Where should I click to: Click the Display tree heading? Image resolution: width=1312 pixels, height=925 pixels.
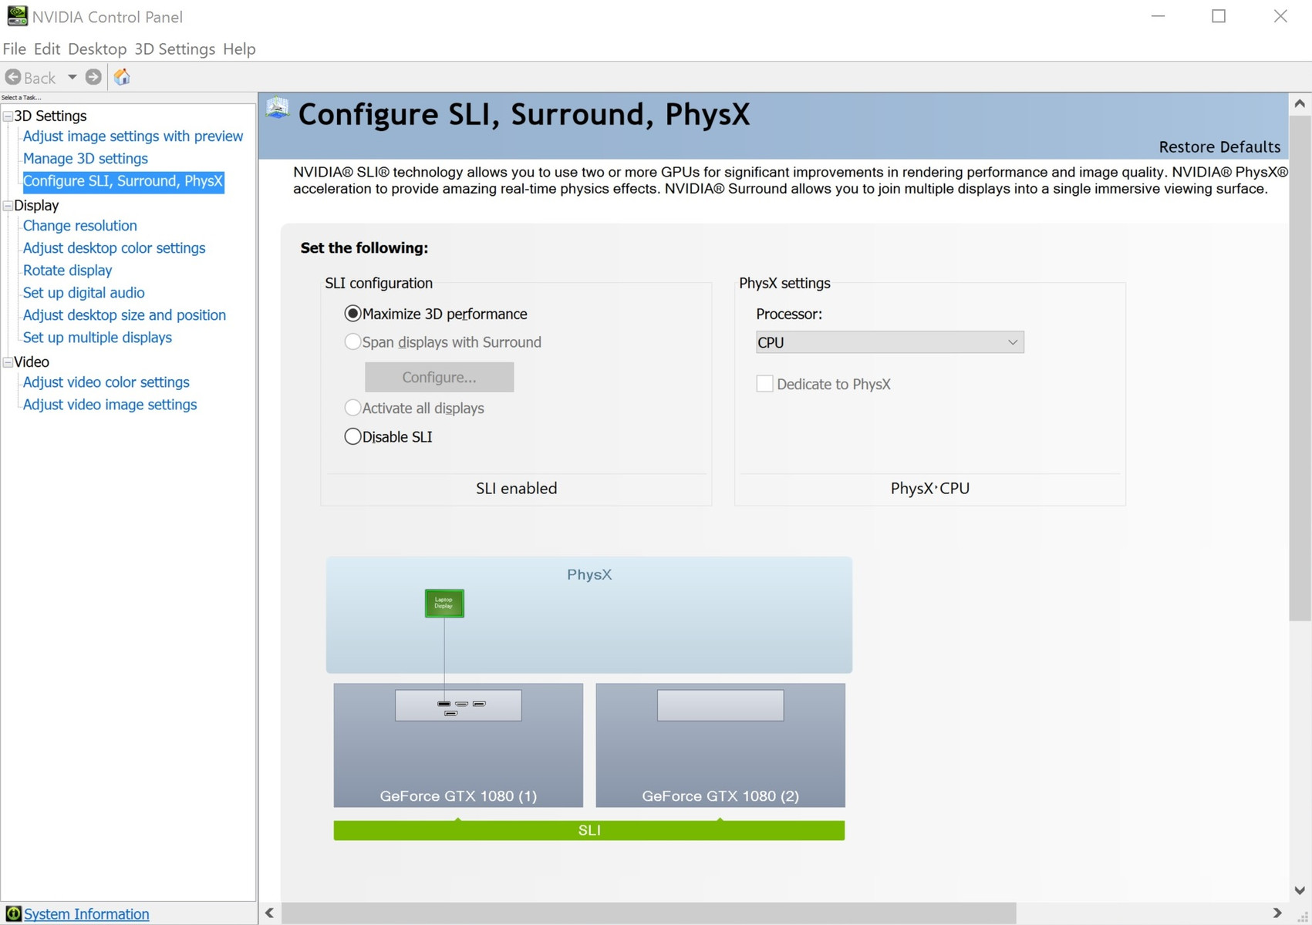pos(36,206)
